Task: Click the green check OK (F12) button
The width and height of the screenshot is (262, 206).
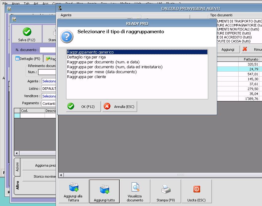Action: coord(83,106)
